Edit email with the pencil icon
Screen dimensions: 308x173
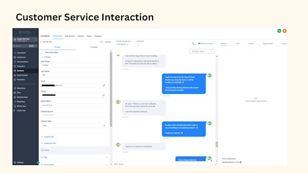[104, 86]
